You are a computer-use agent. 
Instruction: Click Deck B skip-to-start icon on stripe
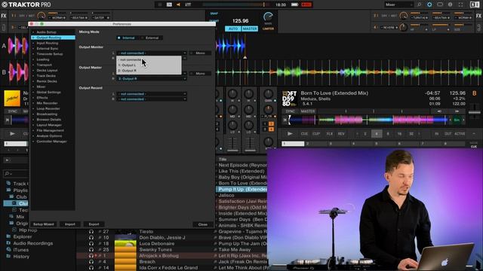point(285,120)
